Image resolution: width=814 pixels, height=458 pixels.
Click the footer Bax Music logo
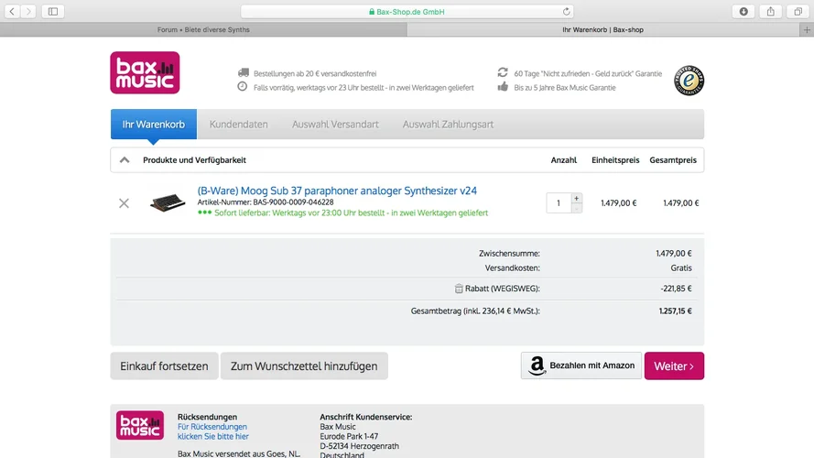coord(140,425)
